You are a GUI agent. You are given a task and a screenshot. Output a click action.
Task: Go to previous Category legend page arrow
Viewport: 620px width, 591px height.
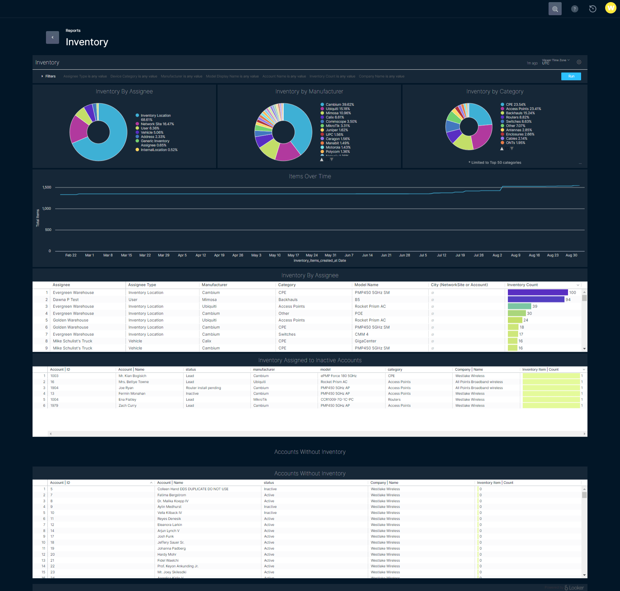[x=502, y=148]
